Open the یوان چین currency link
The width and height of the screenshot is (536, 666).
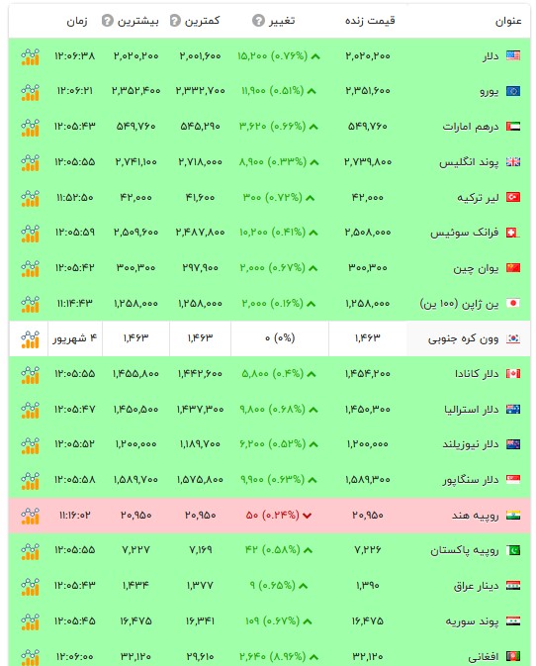point(476,268)
